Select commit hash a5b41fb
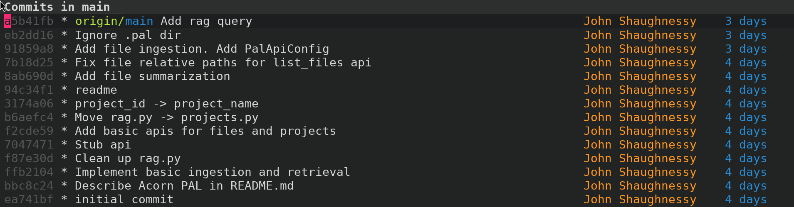The width and height of the screenshot is (794, 207). tap(29, 21)
